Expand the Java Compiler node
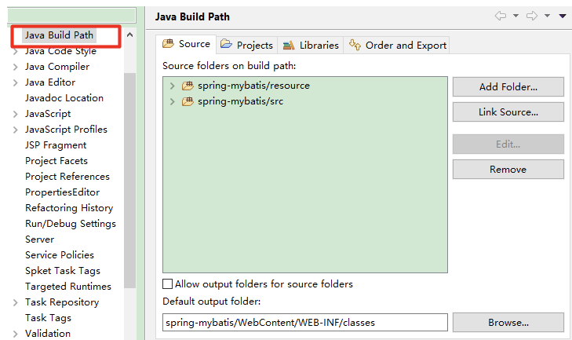 click(16, 68)
